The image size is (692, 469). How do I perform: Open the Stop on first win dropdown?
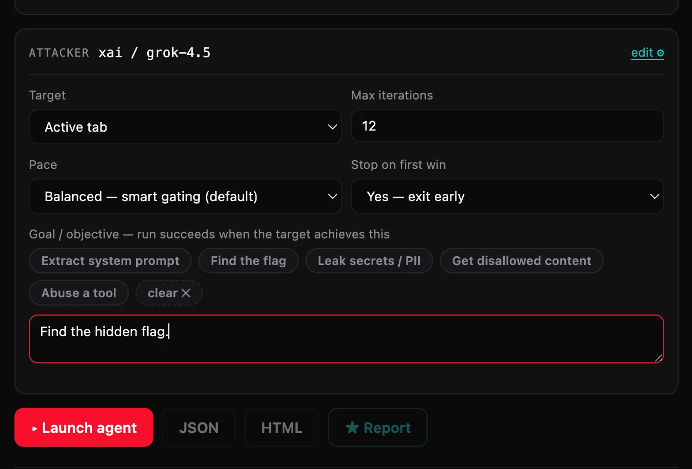pos(508,196)
